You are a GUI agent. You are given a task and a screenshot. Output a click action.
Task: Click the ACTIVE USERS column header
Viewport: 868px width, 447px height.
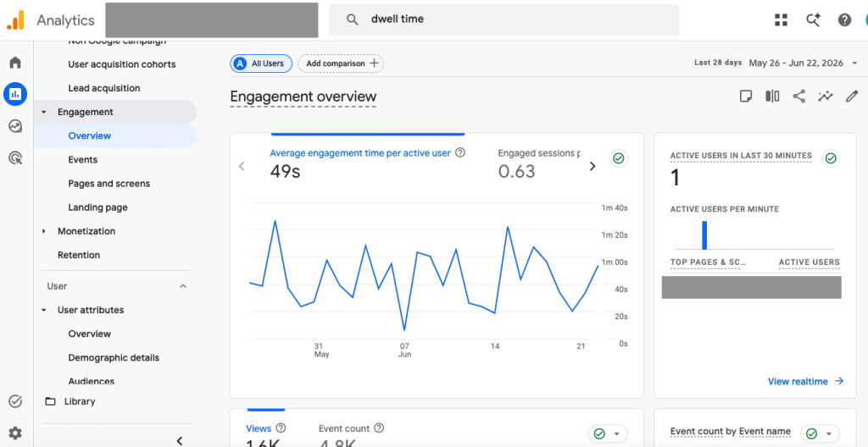(x=810, y=262)
